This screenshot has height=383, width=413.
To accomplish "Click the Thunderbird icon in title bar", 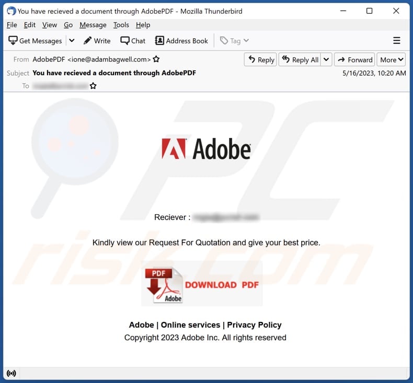I will coord(11,11).
